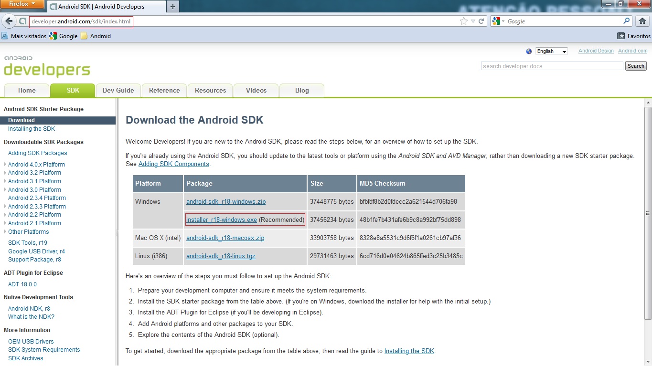Click the globe icon next to the language selector
The image size is (652, 366).
529,51
